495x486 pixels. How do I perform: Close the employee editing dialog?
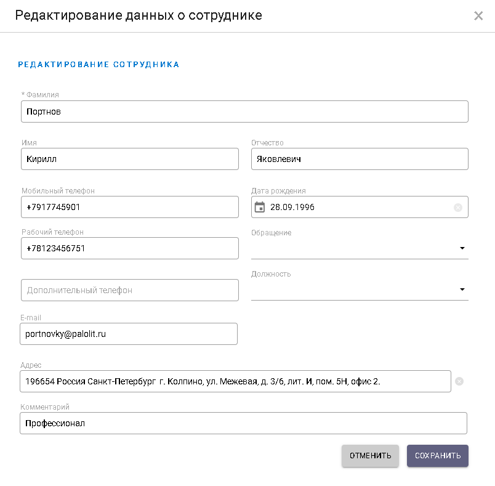[x=478, y=15]
